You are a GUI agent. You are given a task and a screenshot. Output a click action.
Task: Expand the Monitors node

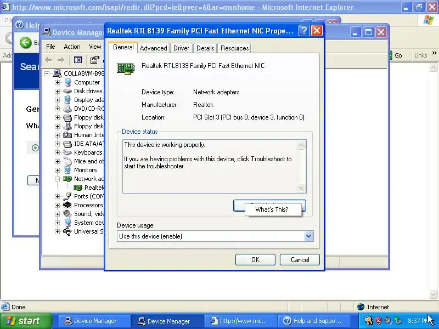pos(57,170)
